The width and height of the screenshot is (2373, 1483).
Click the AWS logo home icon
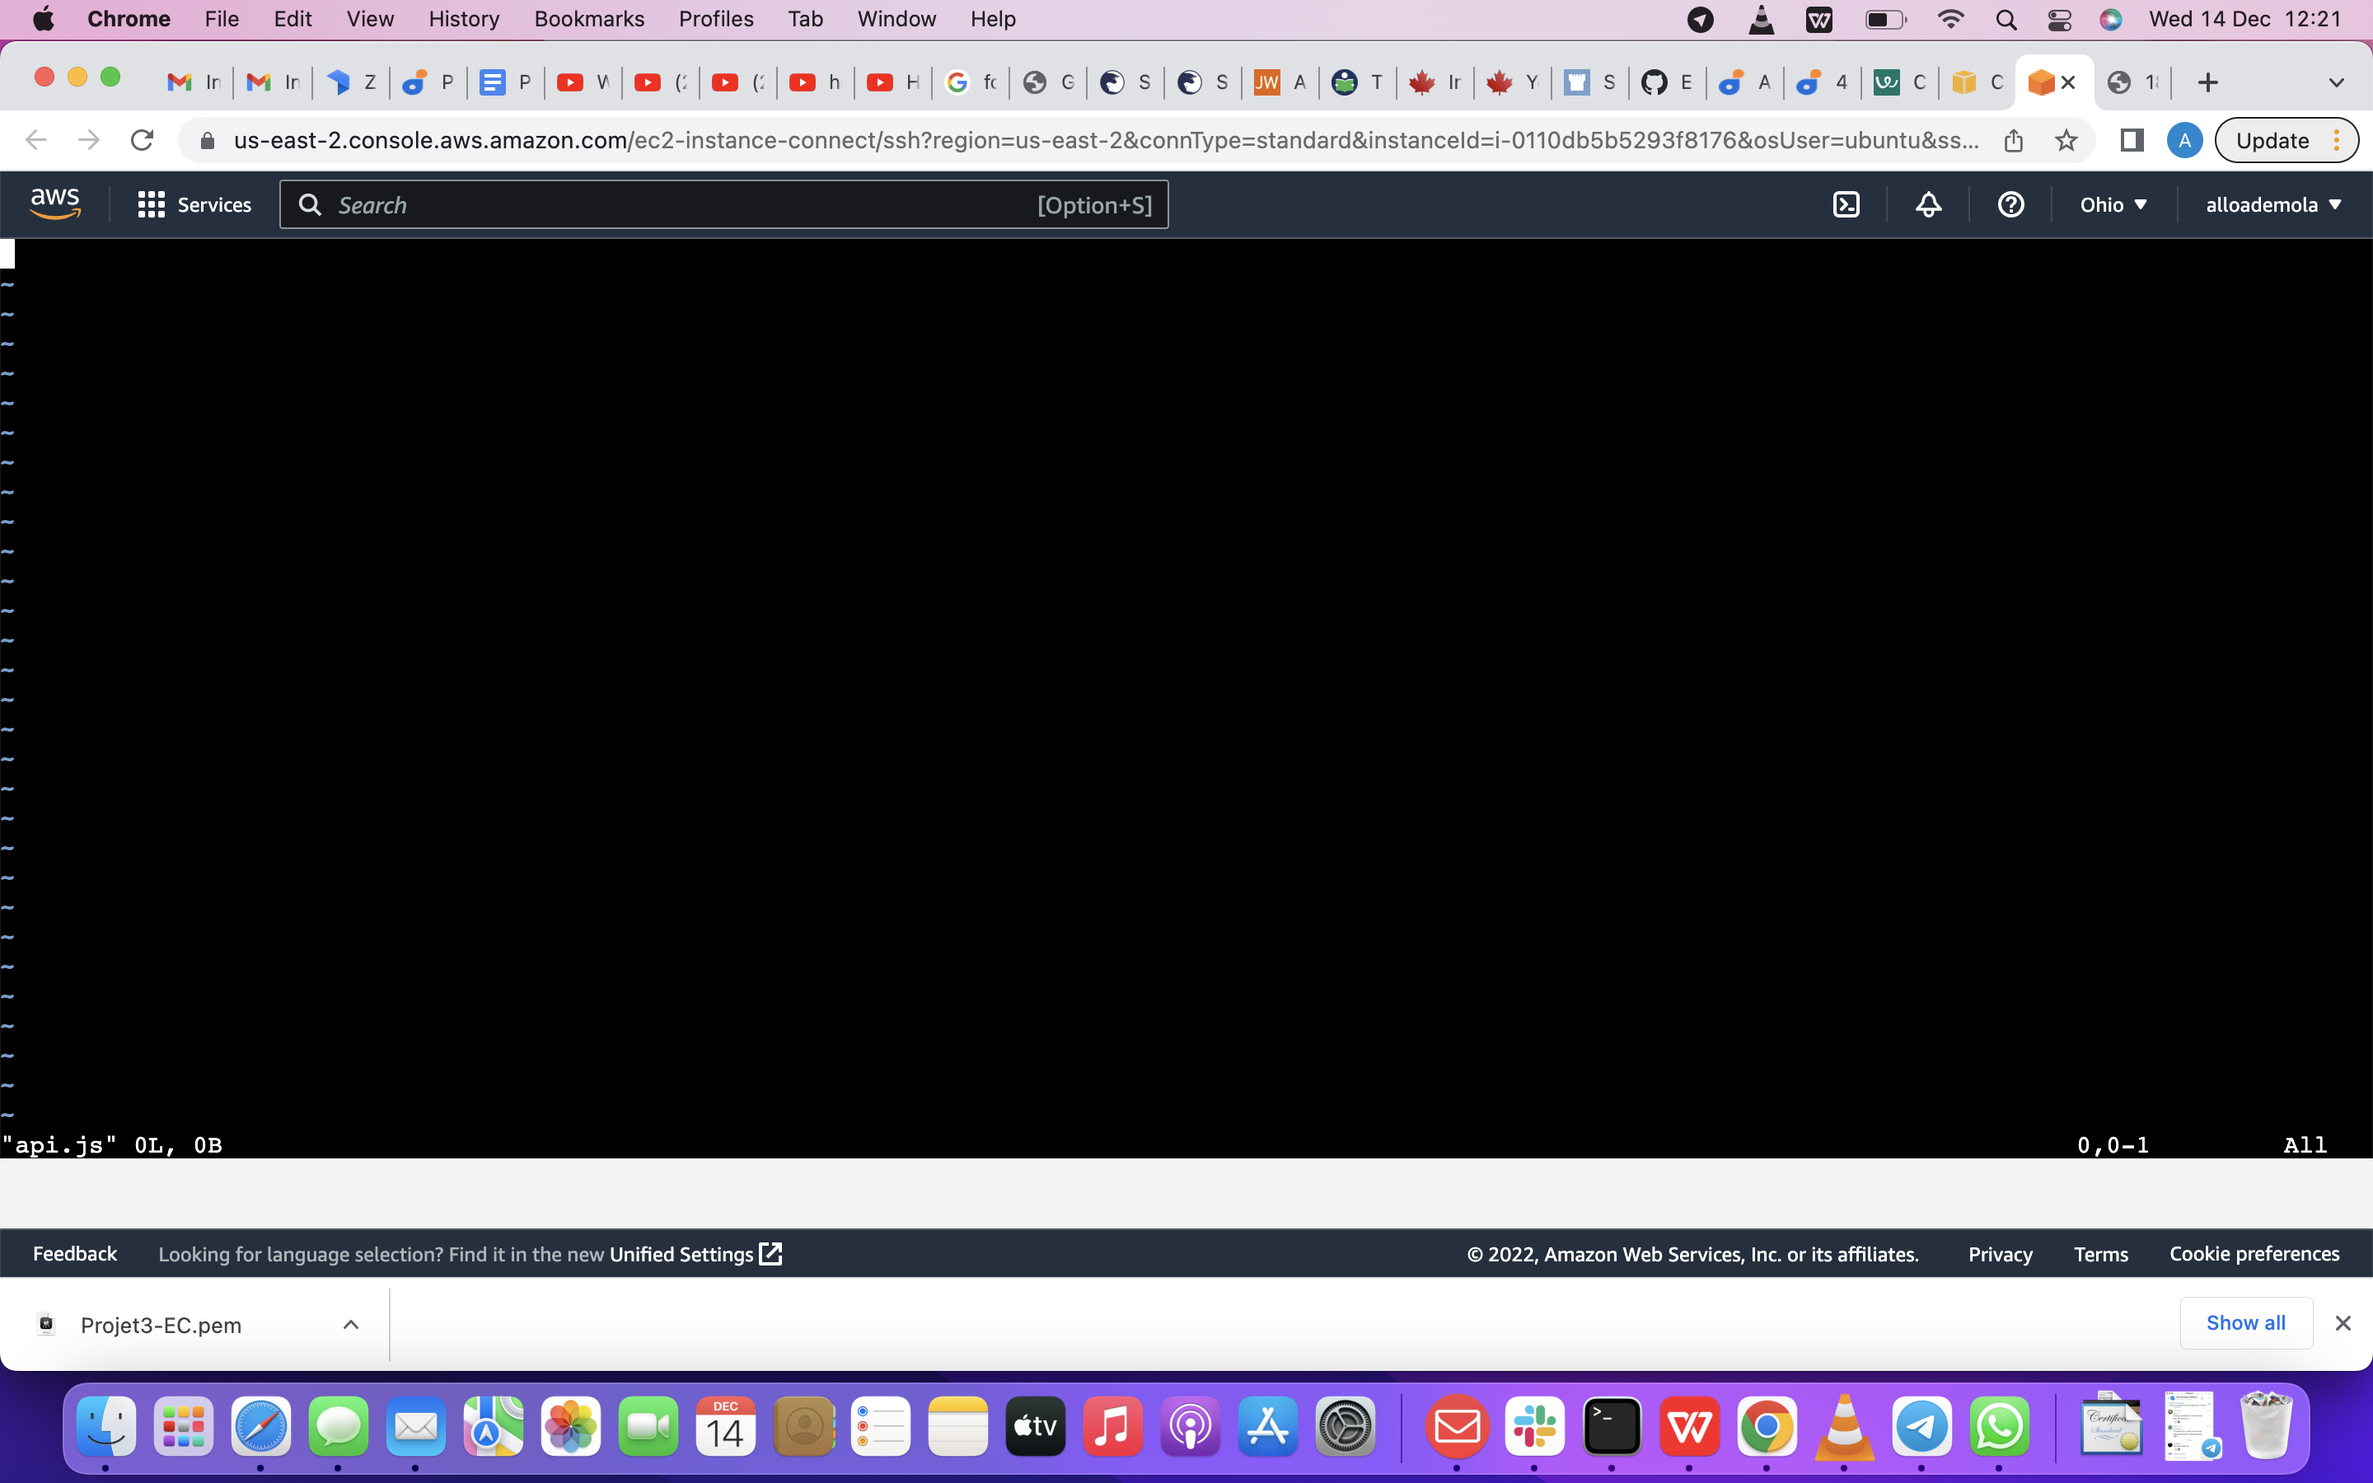tap(56, 204)
